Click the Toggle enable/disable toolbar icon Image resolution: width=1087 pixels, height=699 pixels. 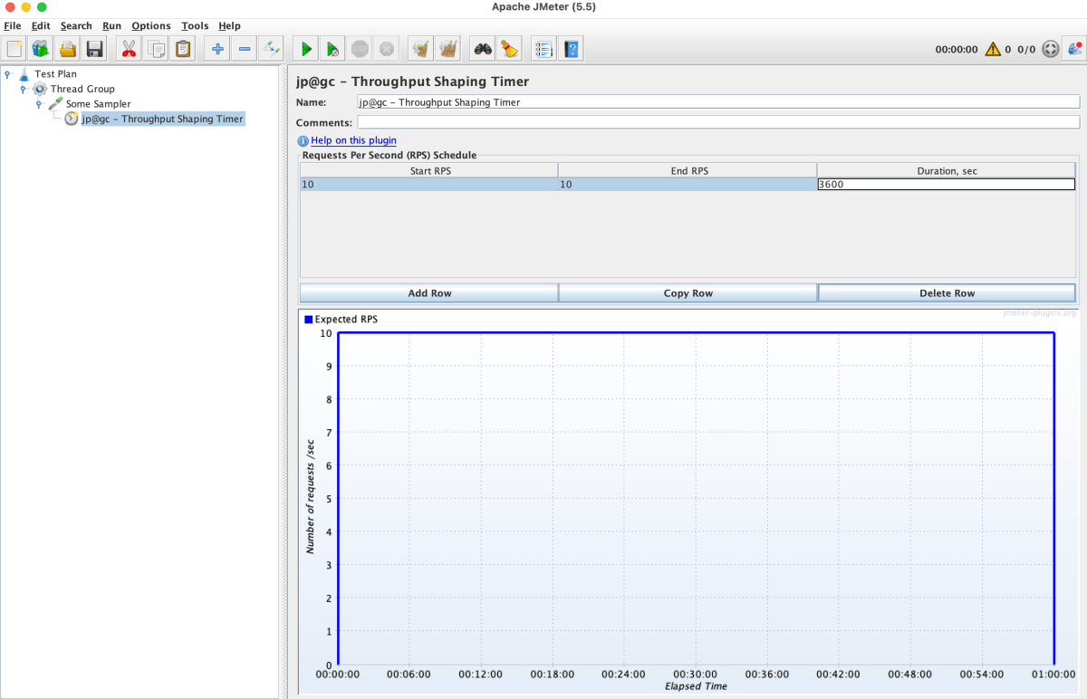pyautogui.click(x=271, y=49)
